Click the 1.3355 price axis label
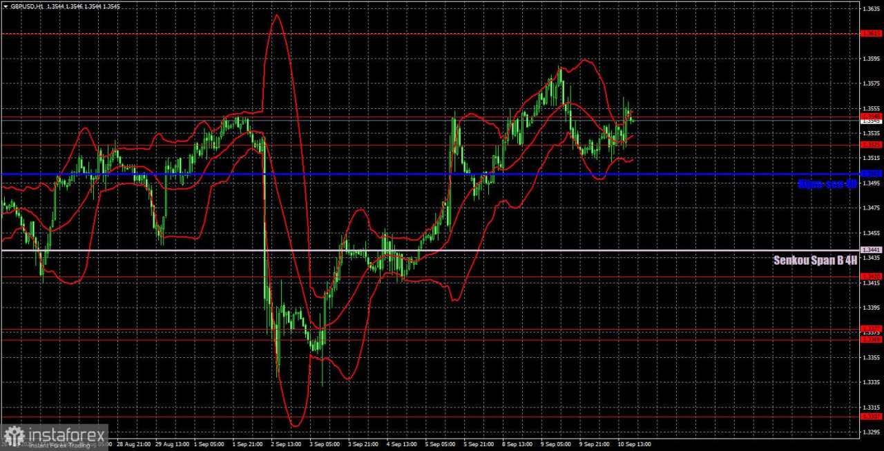Screen dimensions: 884x451 click(871, 357)
